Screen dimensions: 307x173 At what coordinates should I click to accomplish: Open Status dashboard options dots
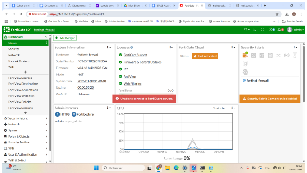point(46,43)
